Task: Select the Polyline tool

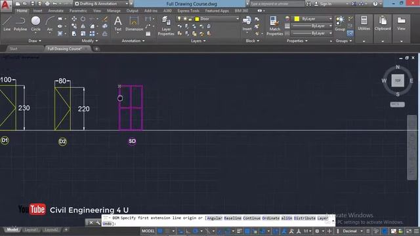Action: tap(20, 24)
